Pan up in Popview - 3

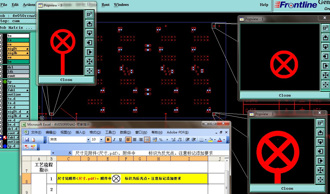(89, 24)
